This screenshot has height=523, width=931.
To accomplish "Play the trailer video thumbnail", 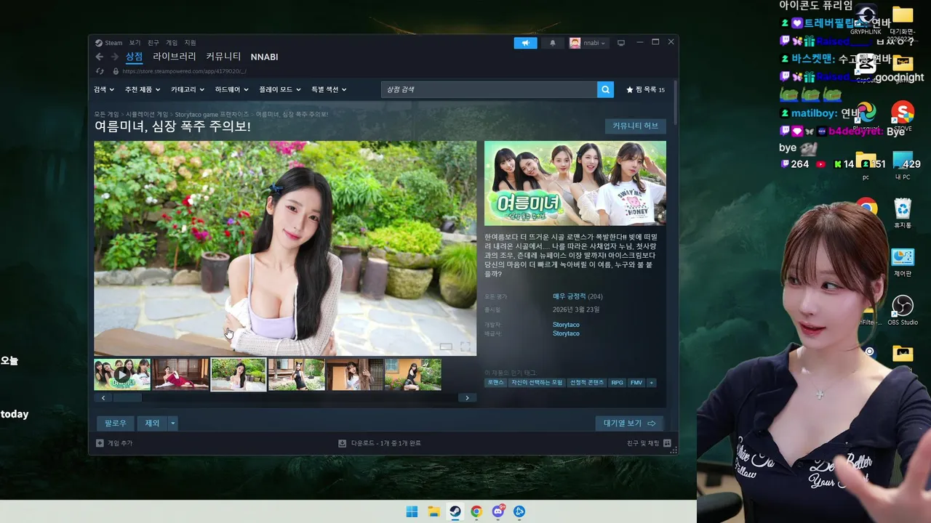I will click(122, 375).
